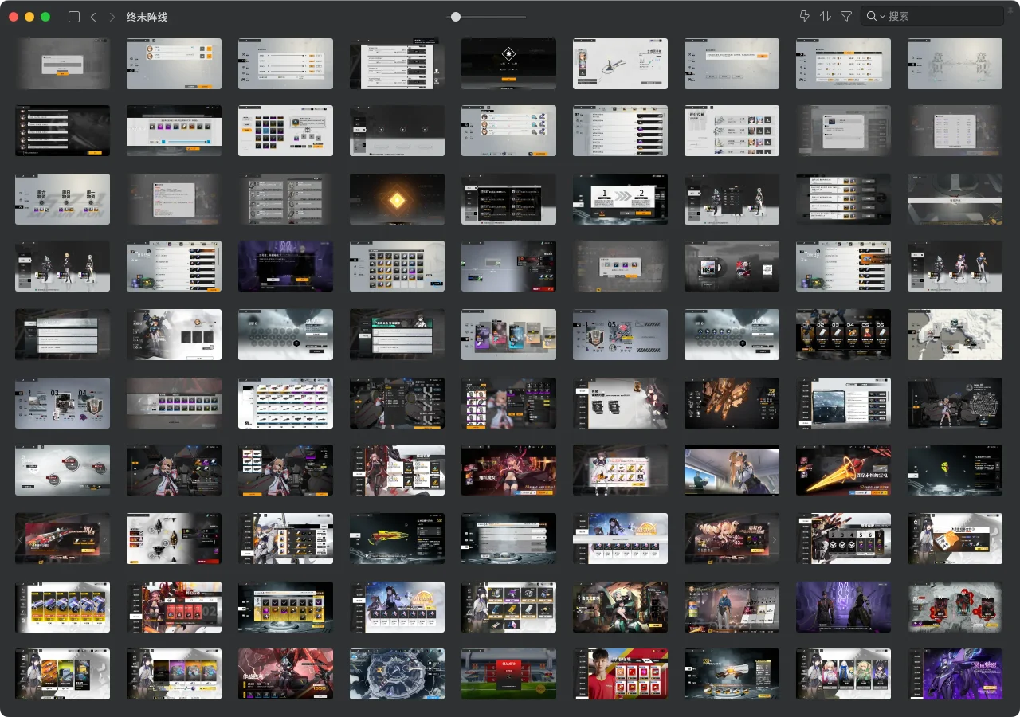Select the two dark figures on purple thumbnail
The height and width of the screenshot is (717, 1020).
coord(843,606)
